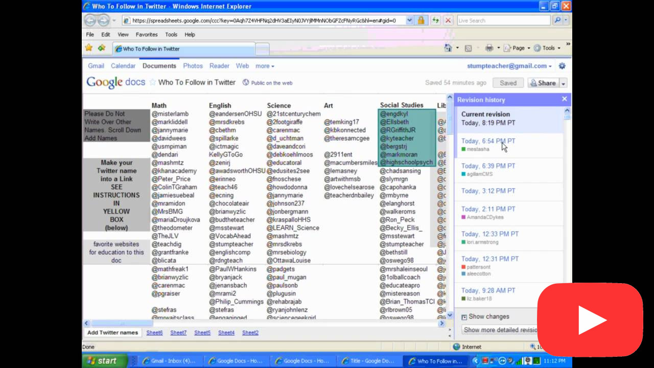Switch to the Sheet7 tab
Screen dimensions: 654x368
click(178, 332)
